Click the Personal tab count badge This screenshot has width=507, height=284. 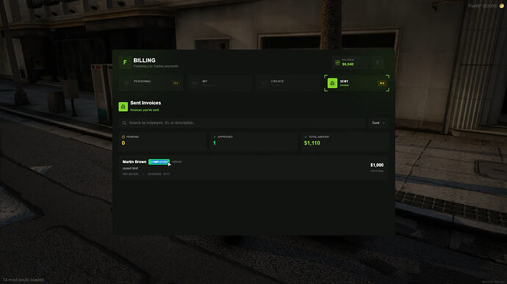(x=176, y=84)
